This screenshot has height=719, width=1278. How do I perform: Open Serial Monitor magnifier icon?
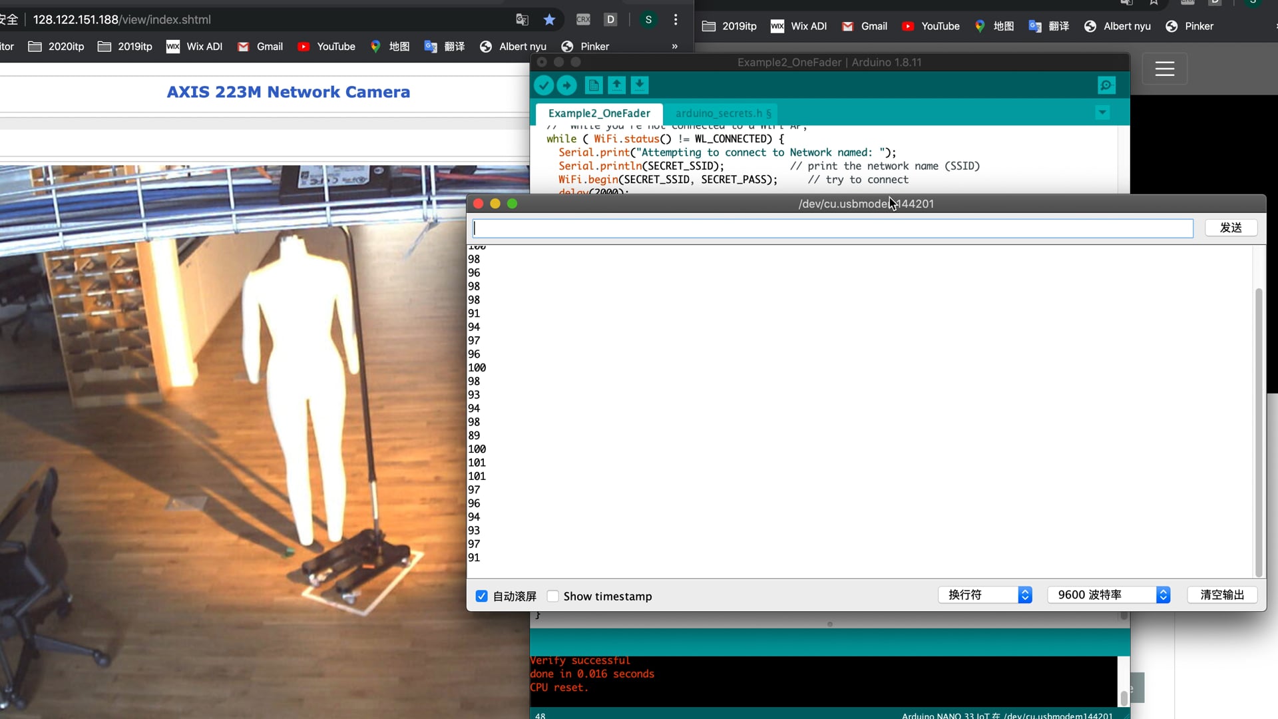[x=1106, y=85]
